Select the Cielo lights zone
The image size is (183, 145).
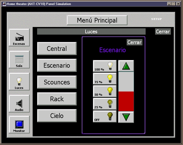57,116
